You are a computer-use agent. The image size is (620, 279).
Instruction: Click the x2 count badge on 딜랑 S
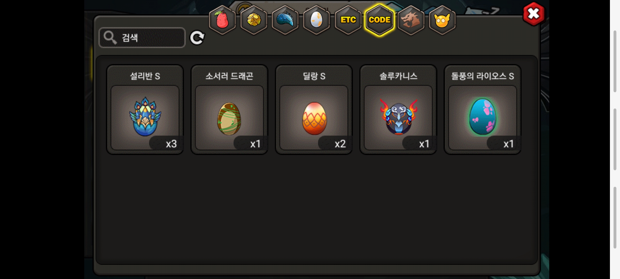click(x=335, y=143)
